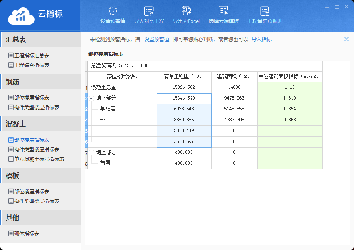Screen dimensions: 354x250
Task: Click the 工程指标汇总表 list icon
Action: [11, 55]
